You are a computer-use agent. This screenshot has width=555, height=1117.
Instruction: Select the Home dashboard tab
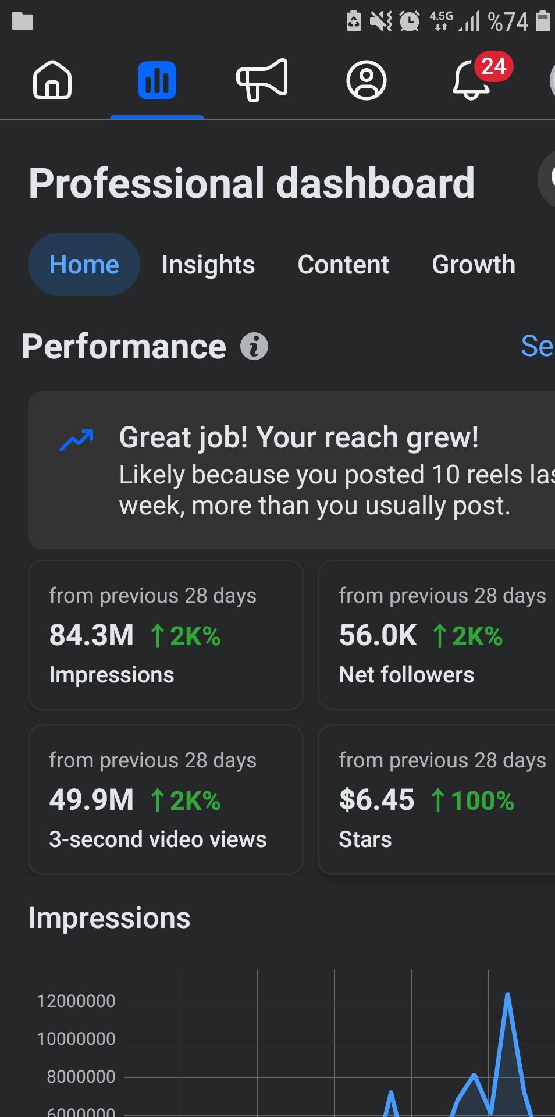(x=84, y=264)
